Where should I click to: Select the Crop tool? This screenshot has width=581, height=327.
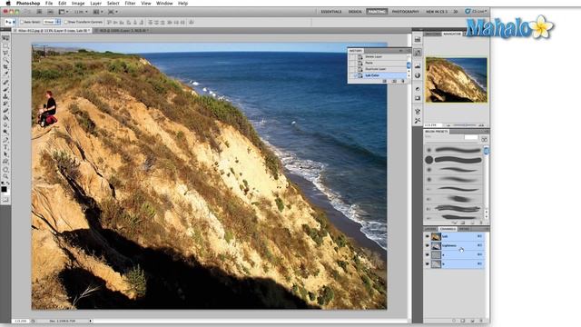click(x=5, y=67)
